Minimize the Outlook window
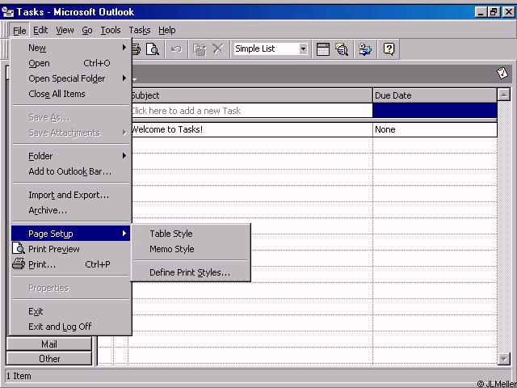This screenshot has width=517, height=388. [481, 12]
